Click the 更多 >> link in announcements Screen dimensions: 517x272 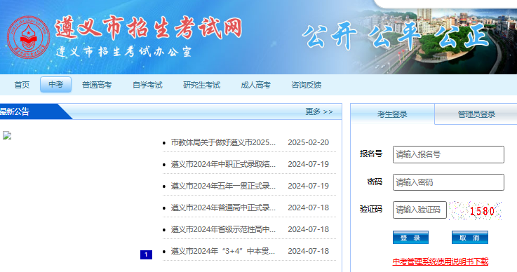click(319, 111)
